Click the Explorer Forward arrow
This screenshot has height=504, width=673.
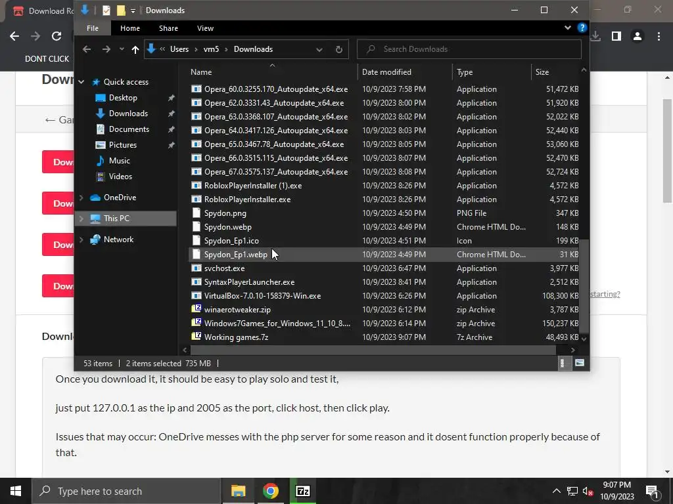point(106,49)
